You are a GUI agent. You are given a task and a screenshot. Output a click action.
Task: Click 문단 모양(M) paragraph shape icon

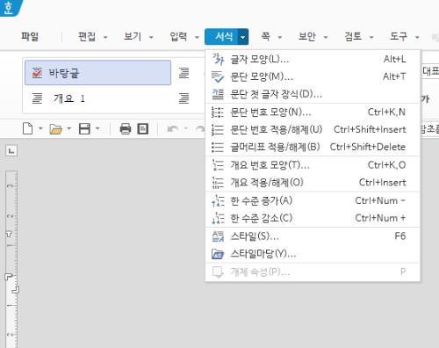218,76
